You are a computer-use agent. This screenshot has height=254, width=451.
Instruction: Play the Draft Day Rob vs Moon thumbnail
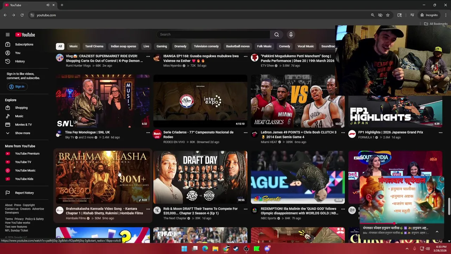point(200,177)
